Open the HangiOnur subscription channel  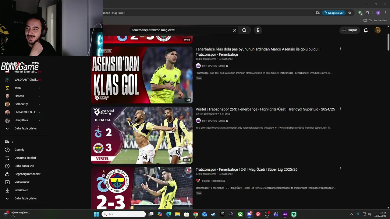coord(23,120)
